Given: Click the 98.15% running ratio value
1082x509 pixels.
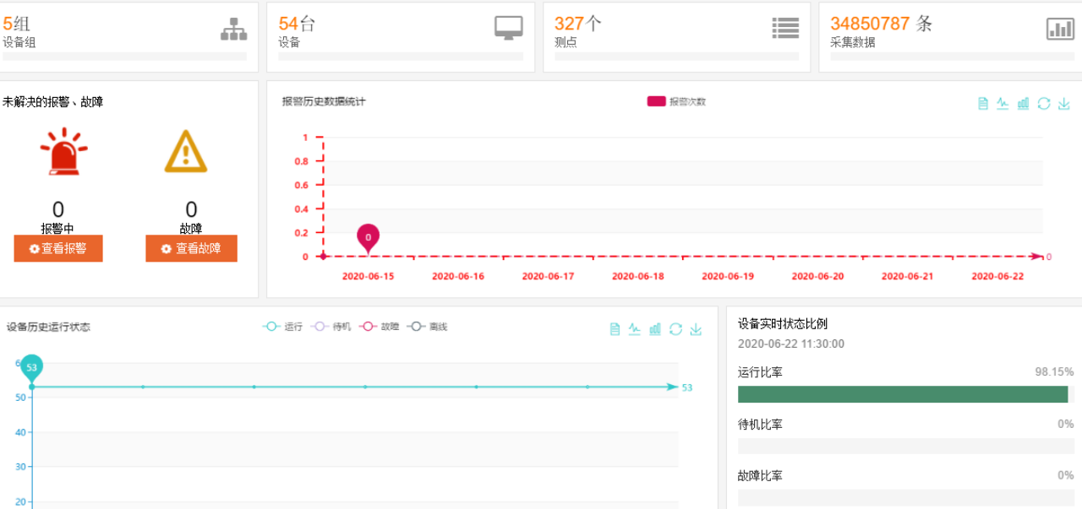Looking at the screenshot, I should point(1054,371).
